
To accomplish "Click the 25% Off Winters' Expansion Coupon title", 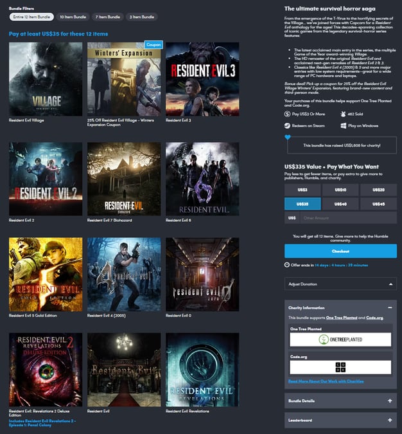I will (x=120, y=122).
